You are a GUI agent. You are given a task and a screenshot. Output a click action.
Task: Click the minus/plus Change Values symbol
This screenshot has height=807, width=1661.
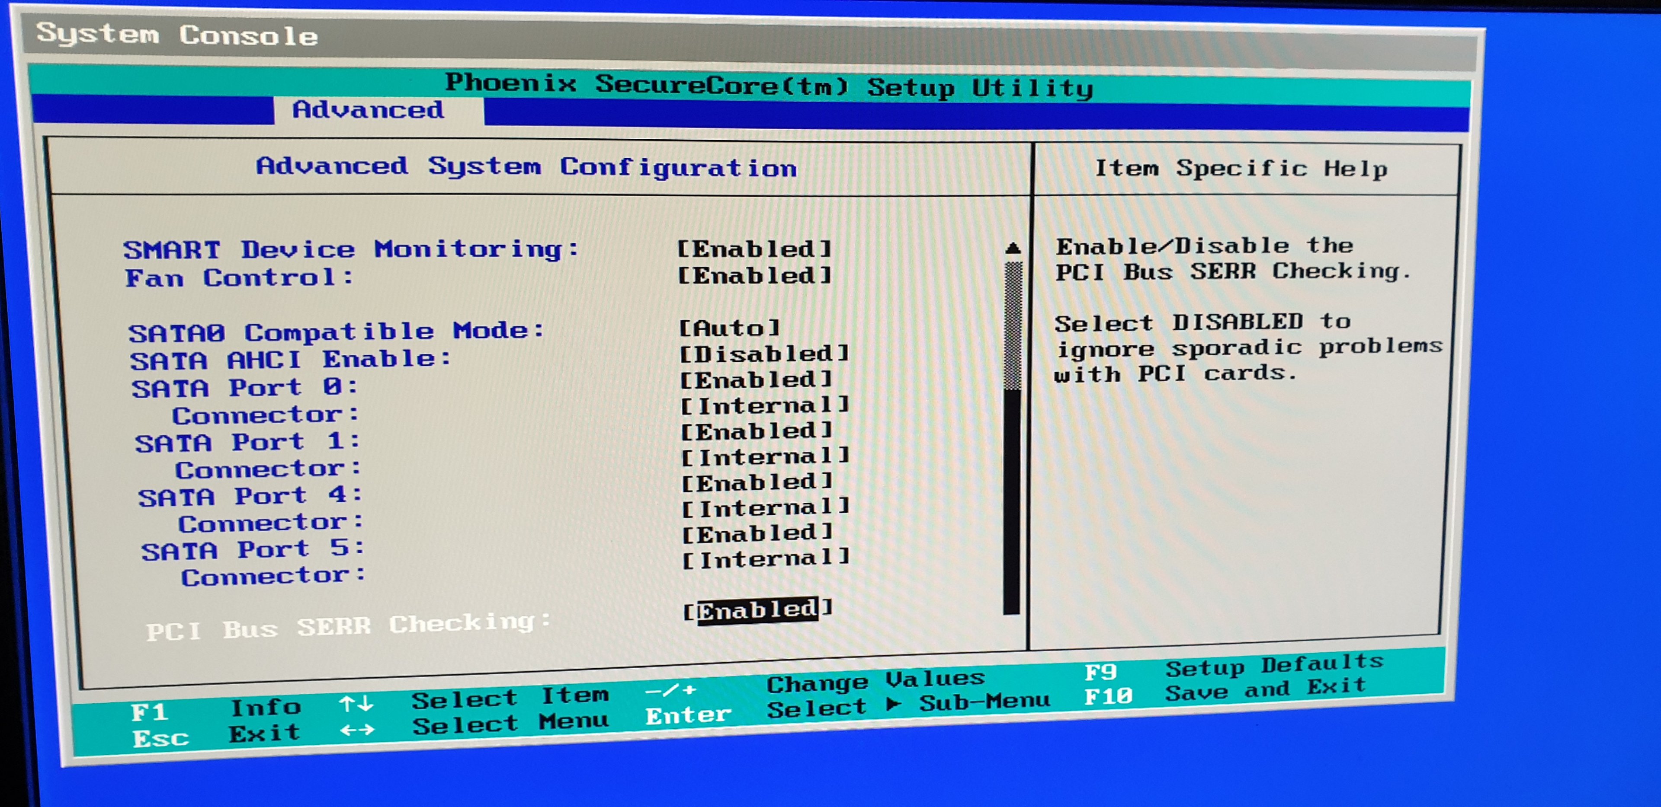coord(670,690)
